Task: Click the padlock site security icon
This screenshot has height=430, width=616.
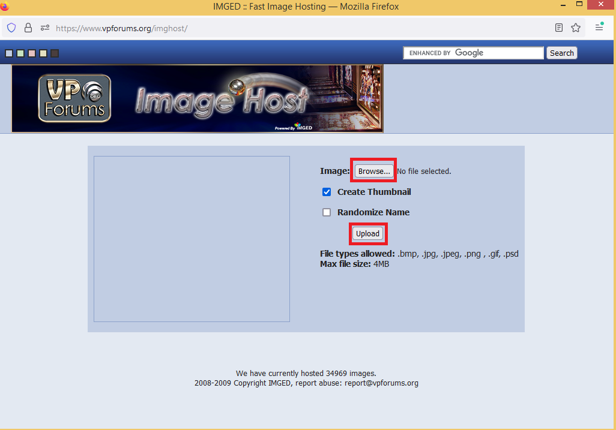Action: click(28, 28)
